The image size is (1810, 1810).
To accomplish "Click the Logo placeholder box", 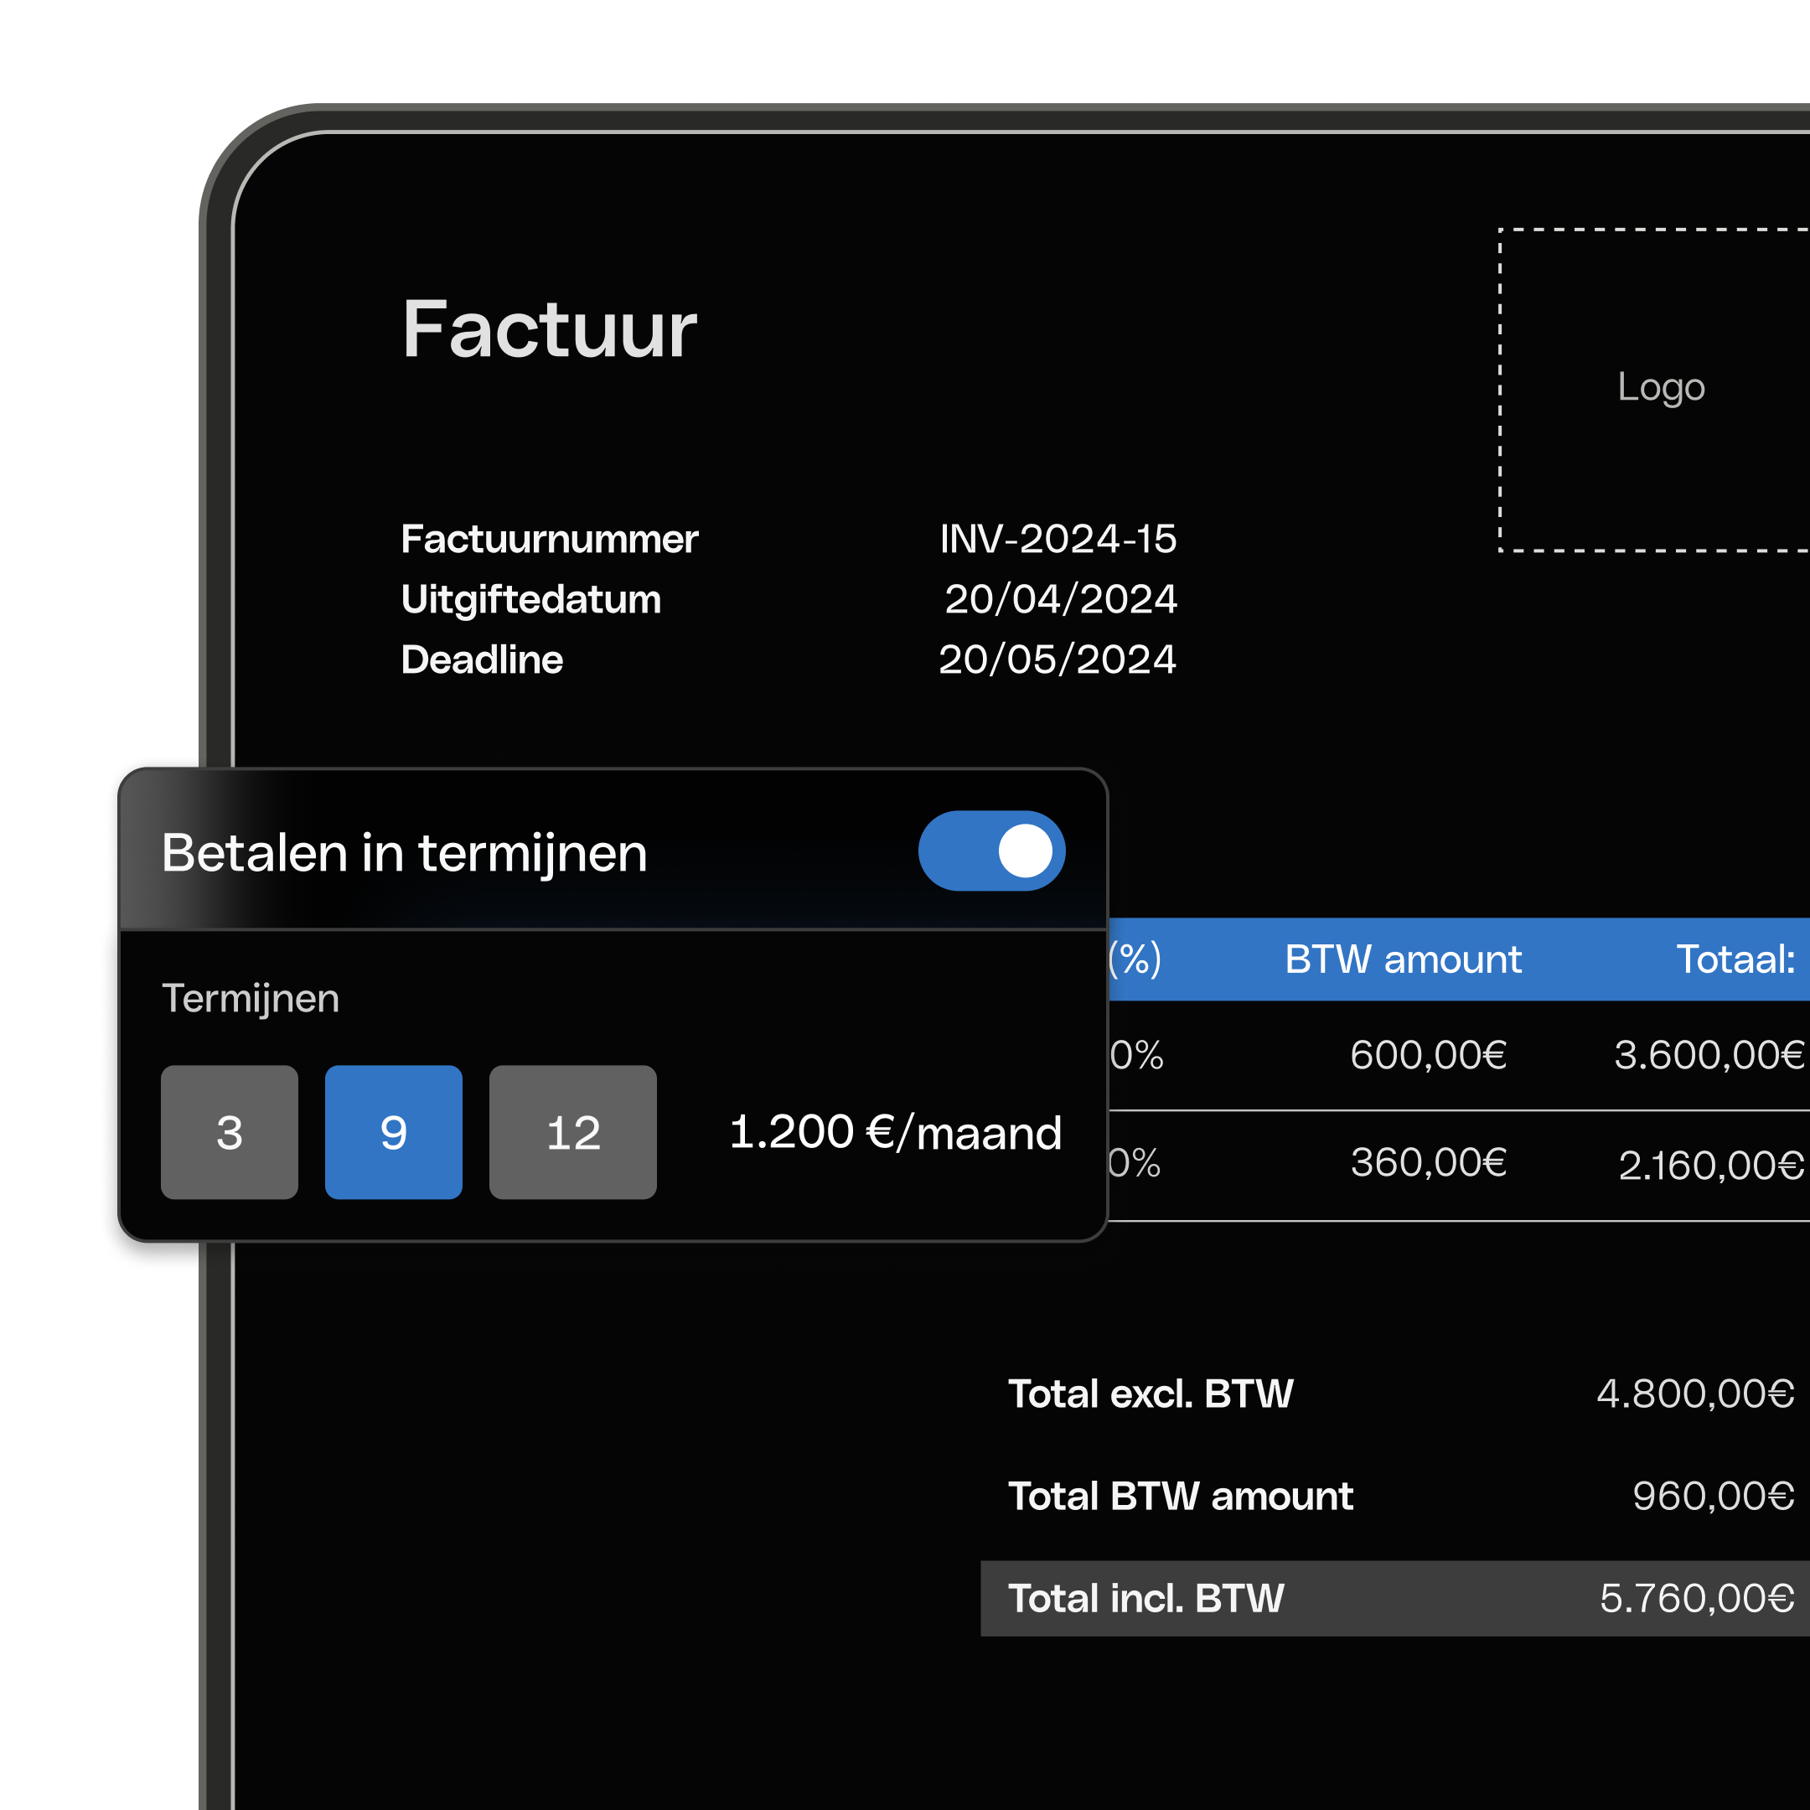I will [x=1658, y=389].
